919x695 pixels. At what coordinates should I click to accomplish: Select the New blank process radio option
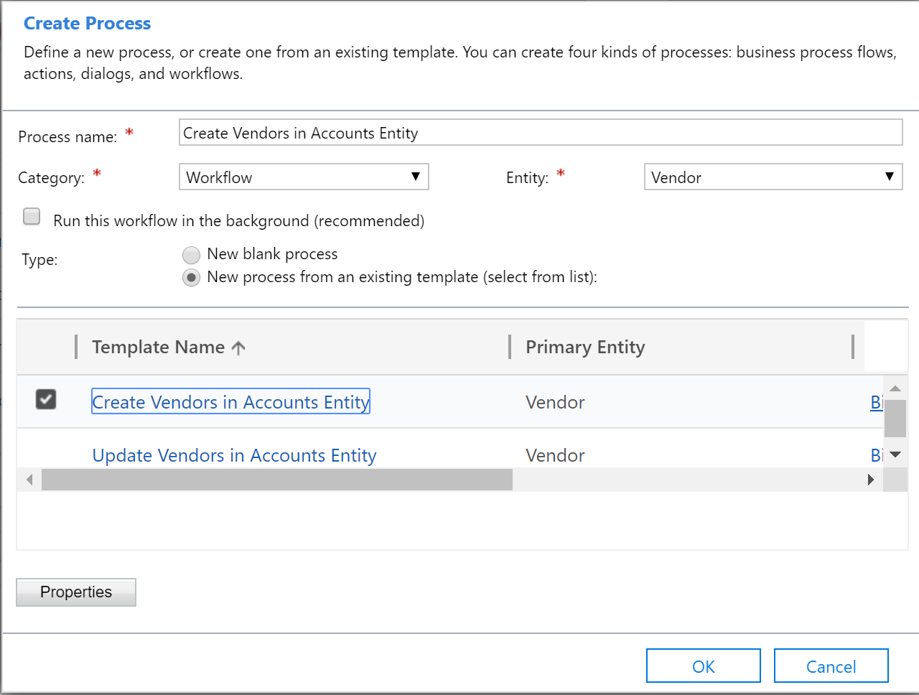coord(191,255)
